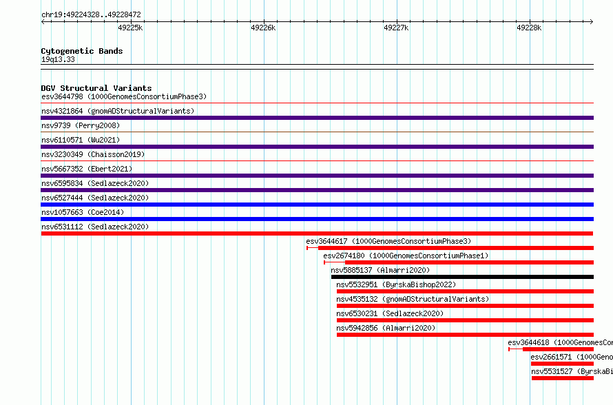The width and height of the screenshot is (613, 405).
Task: Click the Cytogenetic Bands track title
Action: (x=82, y=51)
